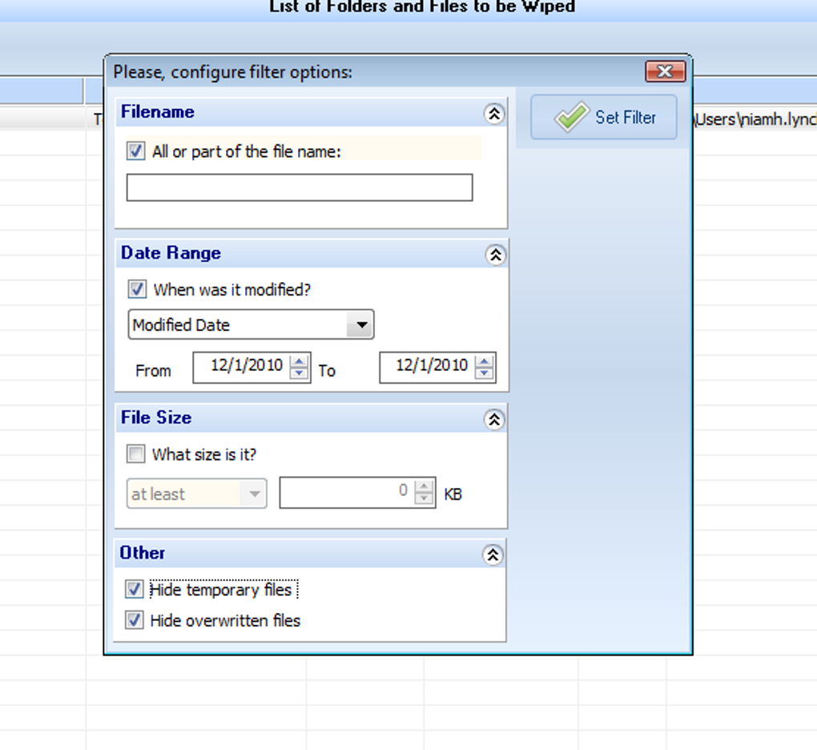Uncheck Hide overwritten files
Image resolution: width=817 pixels, height=750 pixels.
click(134, 619)
